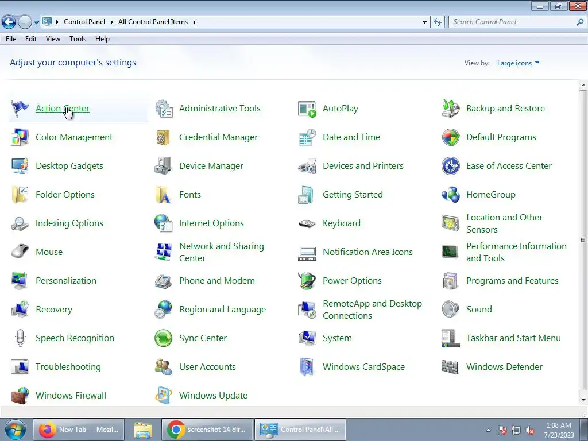This screenshot has height=441, width=588.
Task: Switch to the Firefox New Tab taskbar button
Action: [x=79, y=430]
